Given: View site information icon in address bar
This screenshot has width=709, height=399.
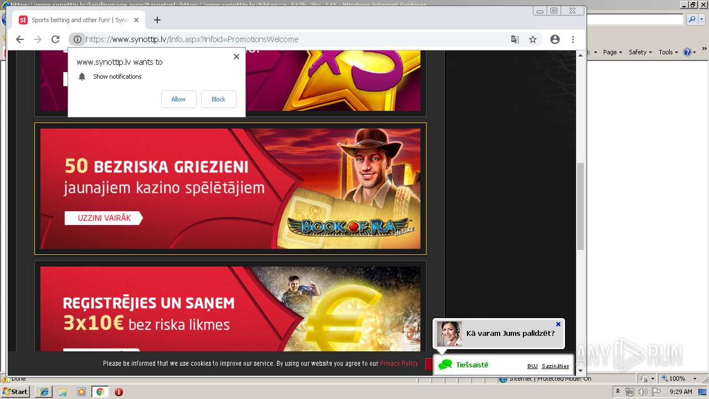Looking at the screenshot, I should tap(78, 39).
